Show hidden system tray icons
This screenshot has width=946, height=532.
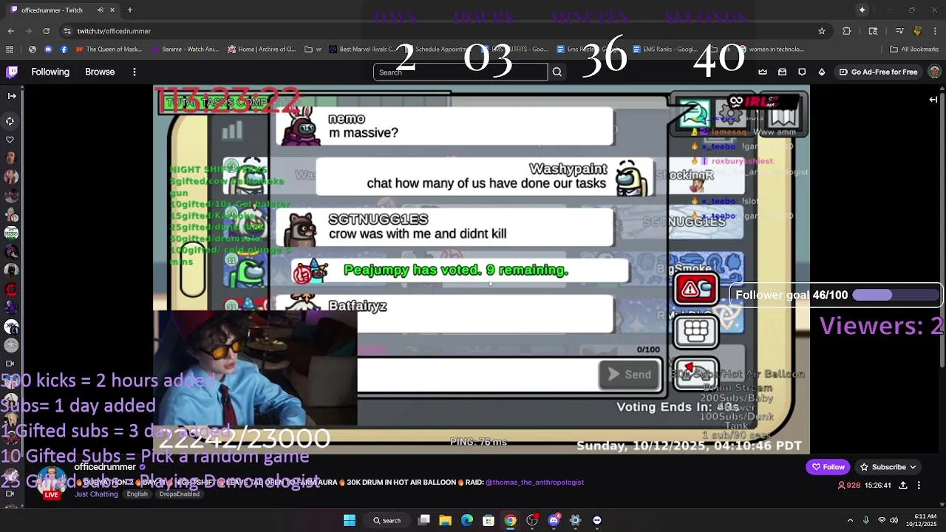coord(850,520)
